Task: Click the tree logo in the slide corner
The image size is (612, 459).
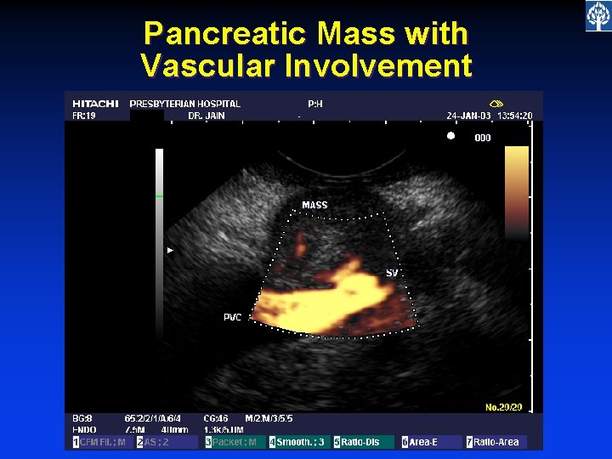Action: tap(598, 15)
